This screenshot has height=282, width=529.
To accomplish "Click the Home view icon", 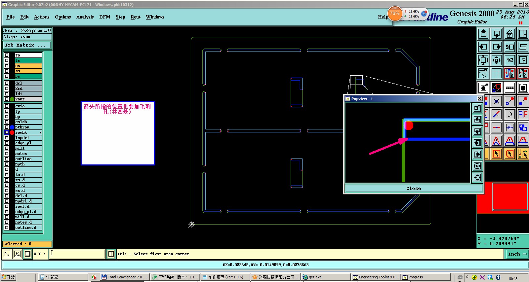I will [x=510, y=34].
